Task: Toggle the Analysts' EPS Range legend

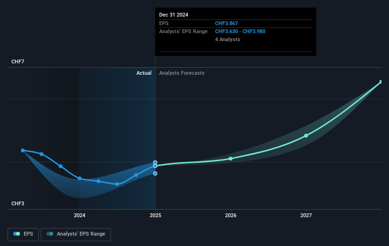Action: click(76, 234)
